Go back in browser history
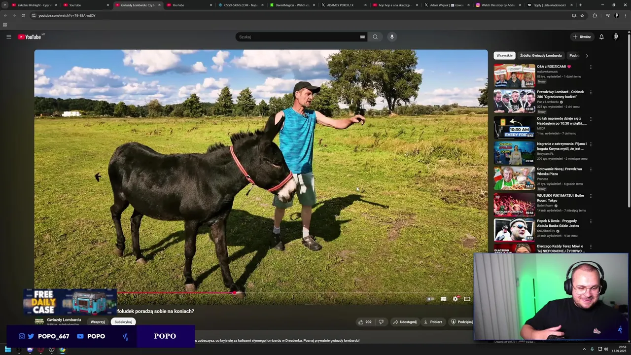The height and width of the screenshot is (355, 631). pos(5,15)
